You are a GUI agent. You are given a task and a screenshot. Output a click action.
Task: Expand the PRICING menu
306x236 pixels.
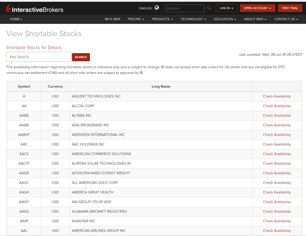136,19
